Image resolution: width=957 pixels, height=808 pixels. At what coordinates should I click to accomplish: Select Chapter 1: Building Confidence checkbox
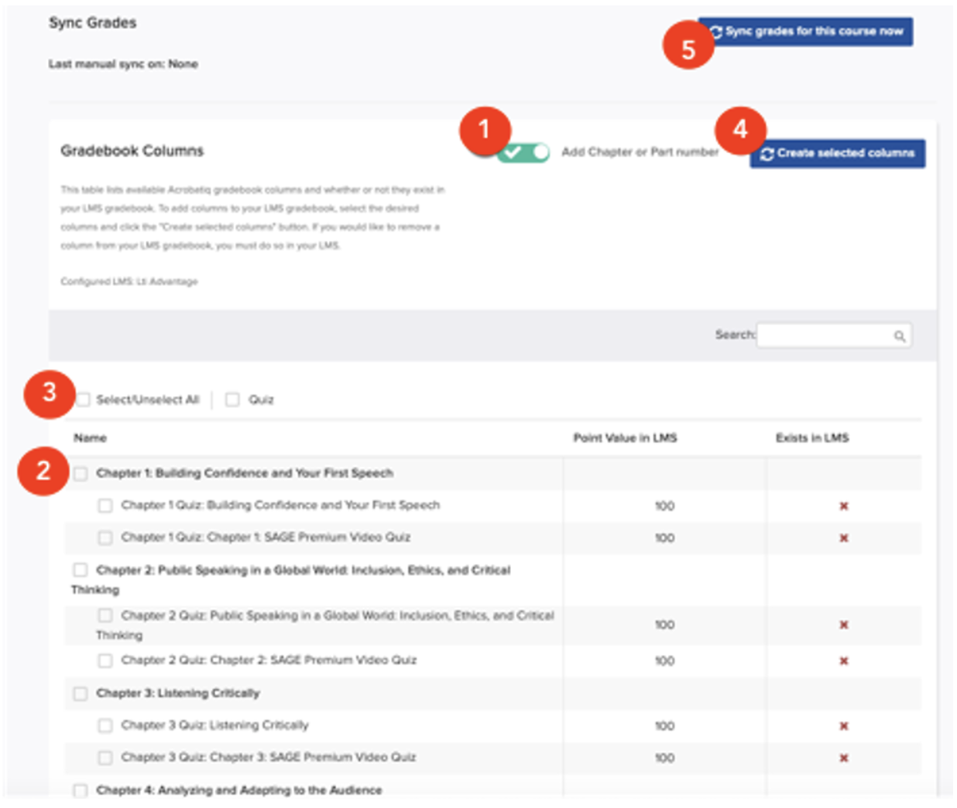(81, 474)
